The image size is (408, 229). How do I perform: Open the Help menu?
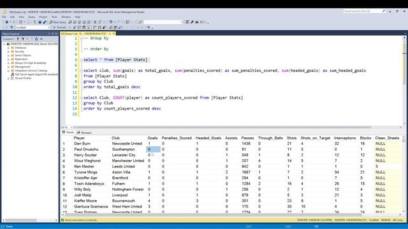(78, 17)
